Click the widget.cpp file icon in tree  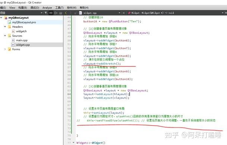13,45
